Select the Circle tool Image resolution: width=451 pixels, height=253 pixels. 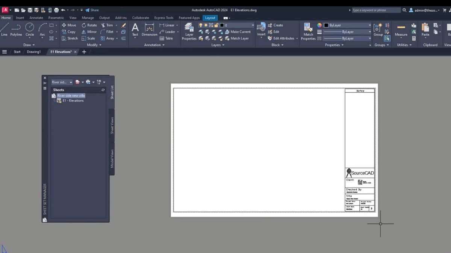tap(30, 30)
